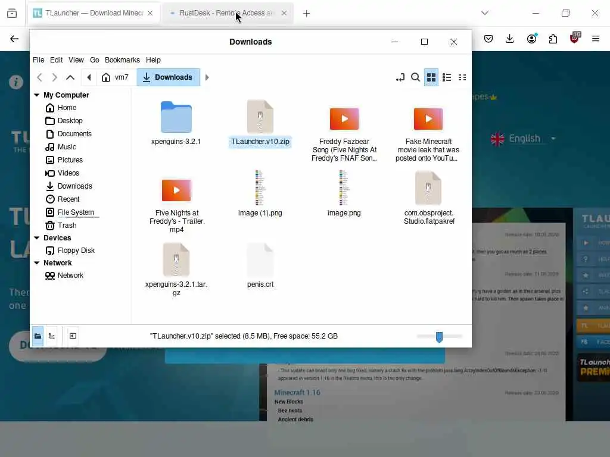610x457 pixels.
Task: Select the image.png thumbnail
Action: [x=344, y=187]
